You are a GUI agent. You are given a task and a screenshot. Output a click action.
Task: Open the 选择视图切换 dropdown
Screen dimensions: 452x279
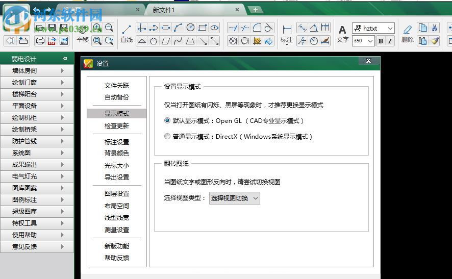pyautogui.click(x=234, y=198)
